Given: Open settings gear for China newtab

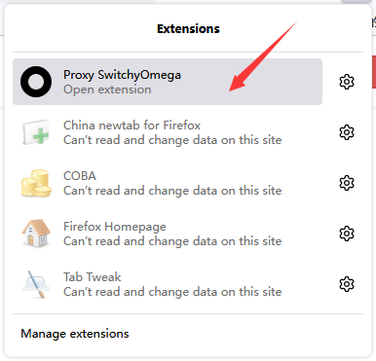Looking at the screenshot, I should pos(347,132).
